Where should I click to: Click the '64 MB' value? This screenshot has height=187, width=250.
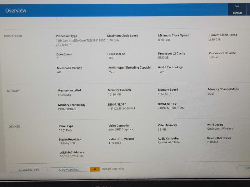162,130
